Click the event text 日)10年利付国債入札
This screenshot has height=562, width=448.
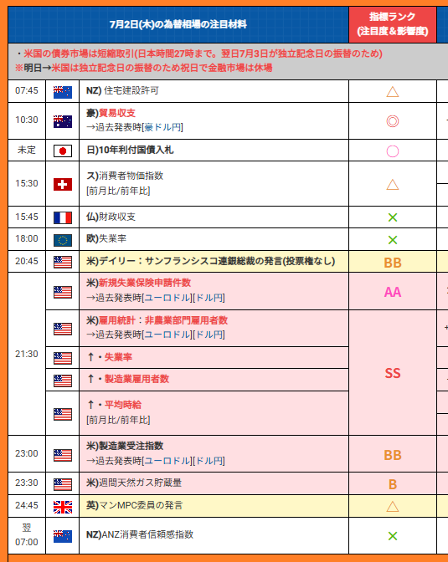130,150
